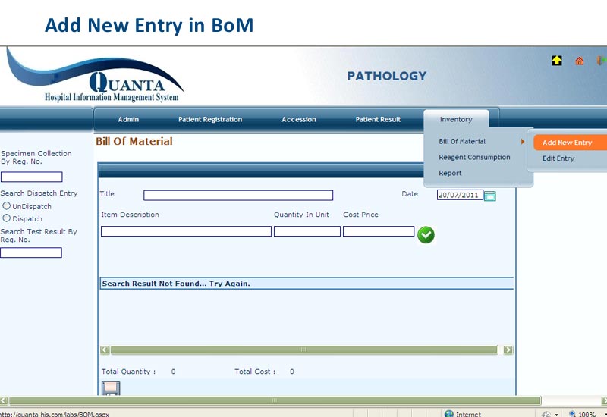Open the Patient Registration menu
The image size is (607, 417).
click(x=210, y=120)
